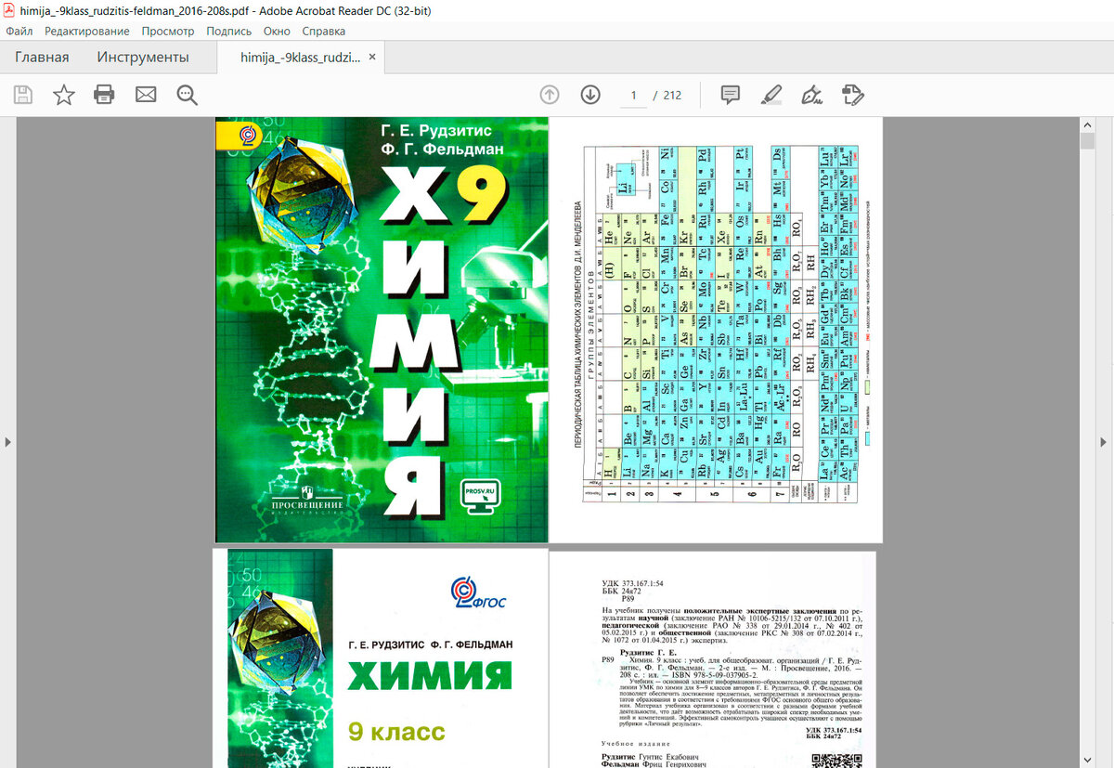Screen dimensions: 1114x768
Task: Click the share and sign document icon
Action: click(x=853, y=95)
